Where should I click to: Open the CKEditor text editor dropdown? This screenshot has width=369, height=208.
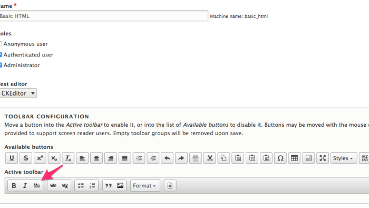pyautogui.click(x=18, y=93)
